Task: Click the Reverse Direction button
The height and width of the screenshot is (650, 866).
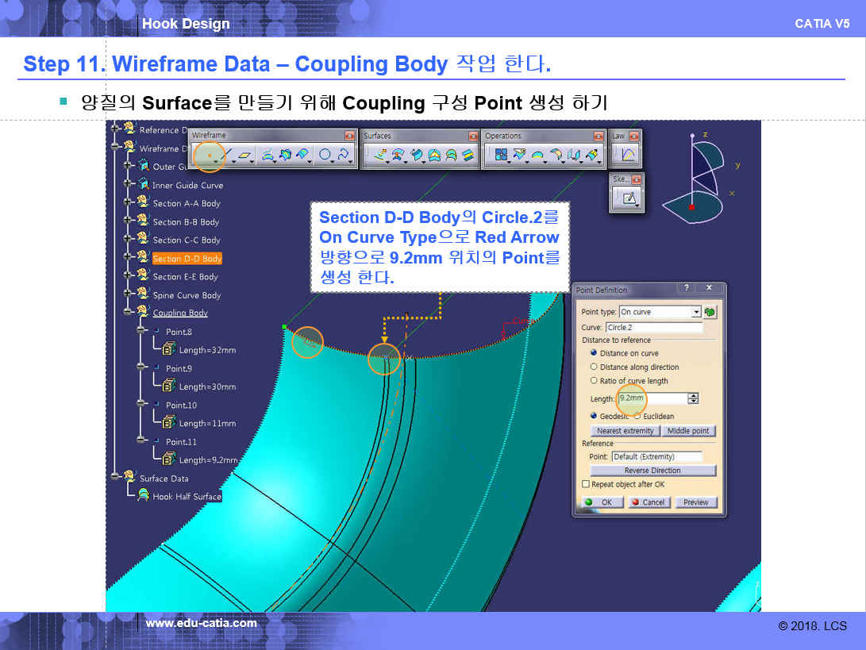Action: point(652,471)
